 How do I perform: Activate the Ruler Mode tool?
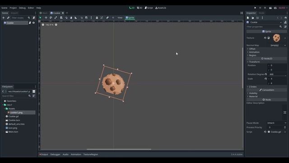point(76,18)
